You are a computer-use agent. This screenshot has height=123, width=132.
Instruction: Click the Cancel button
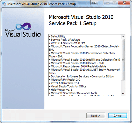pyautogui.click(x=118, y=116)
